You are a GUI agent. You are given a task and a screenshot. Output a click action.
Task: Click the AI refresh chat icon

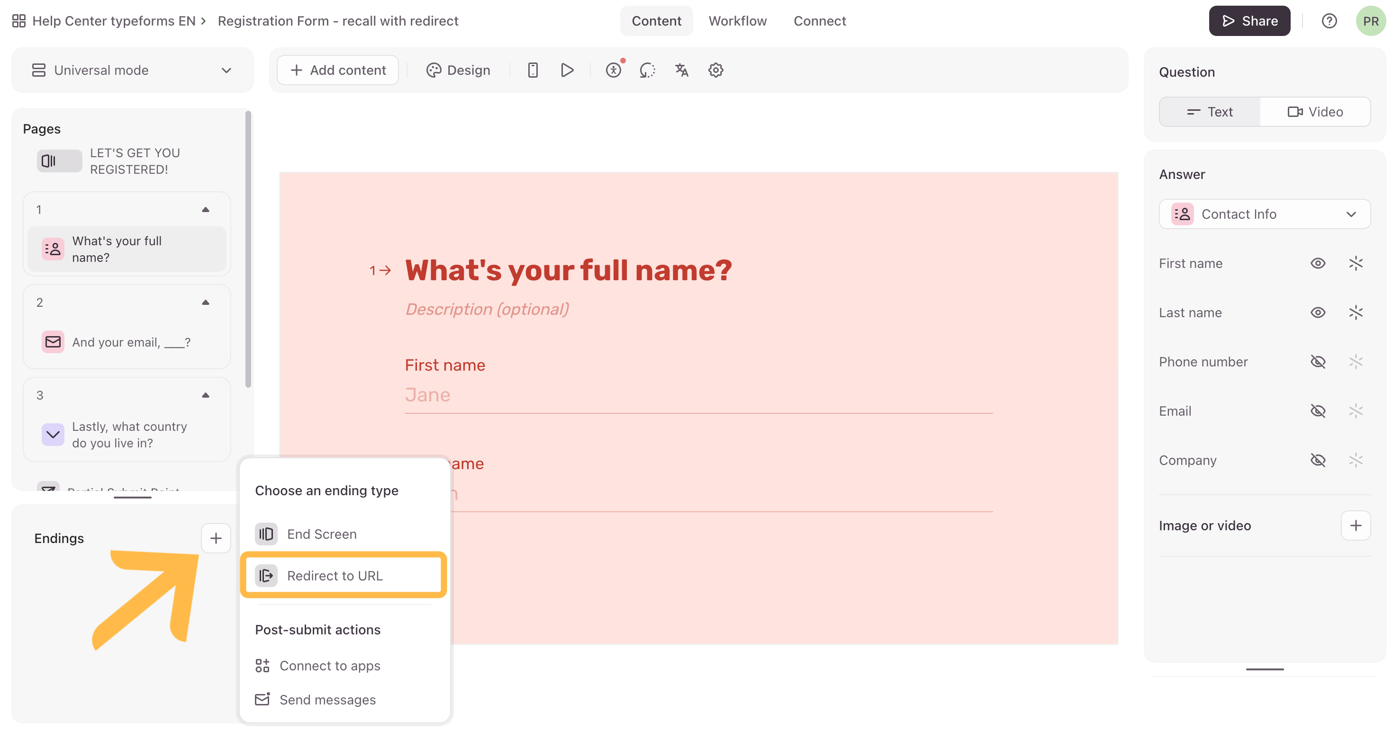coord(647,70)
